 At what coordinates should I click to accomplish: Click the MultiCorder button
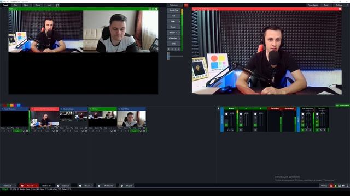(x=109, y=186)
